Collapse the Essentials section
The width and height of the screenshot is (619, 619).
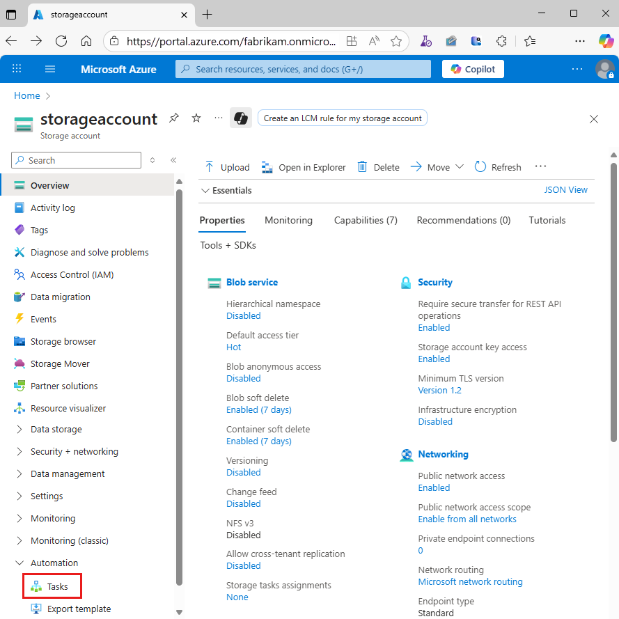point(226,190)
